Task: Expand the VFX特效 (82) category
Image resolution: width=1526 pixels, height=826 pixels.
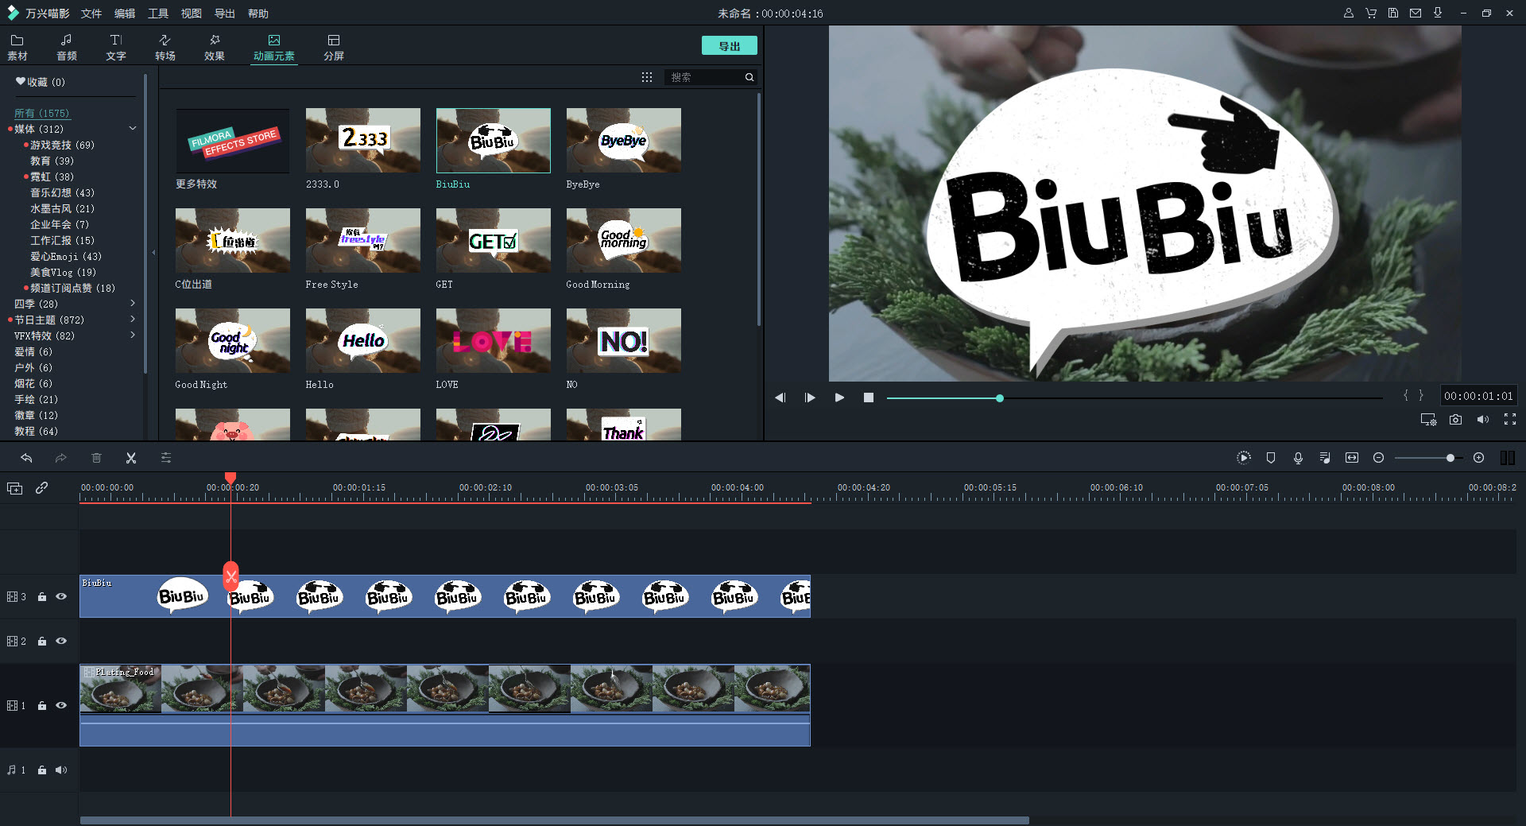Action: pyautogui.click(x=133, y=335)
